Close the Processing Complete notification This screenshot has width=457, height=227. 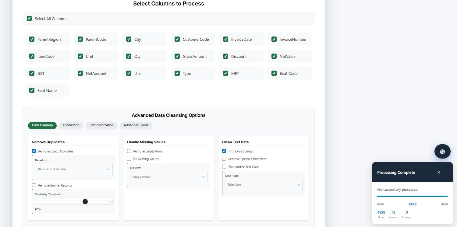coord(439,173)
